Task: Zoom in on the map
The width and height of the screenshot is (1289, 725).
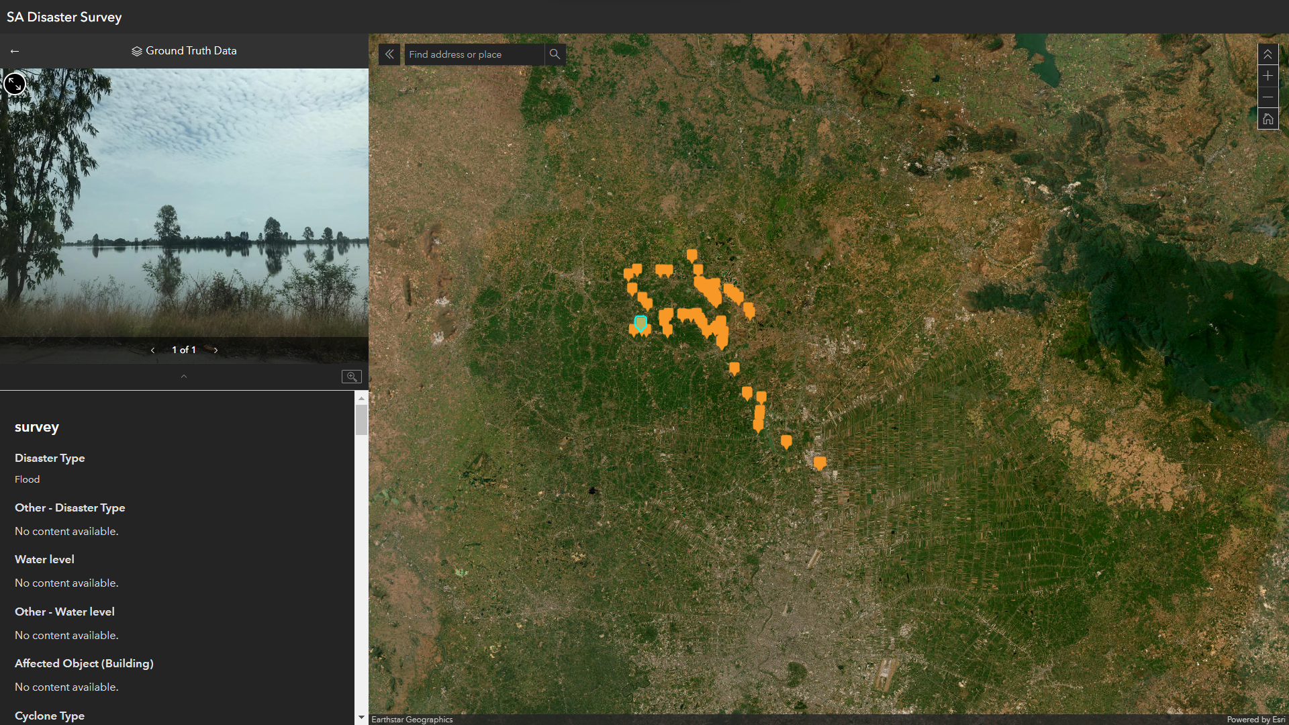Action: (x=1268, y=76)
